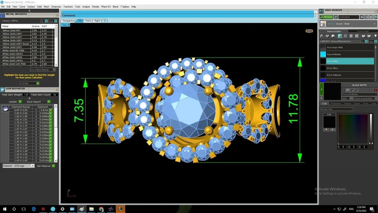Open the Analyze menu
This screenshot has width=378, height=213.
point(86,7)
